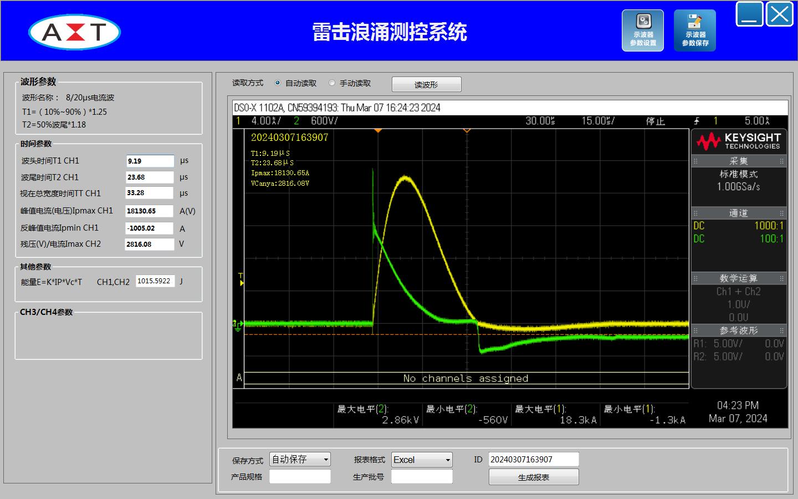The width and height of the screenshot is (798, 499).
Task: Click the Generate Report button (生成报表)
Action: (533, 477)
